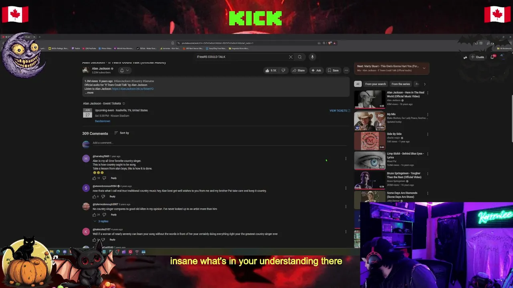
Task: Focus the Add a comment field
Action: coord(219,143)
